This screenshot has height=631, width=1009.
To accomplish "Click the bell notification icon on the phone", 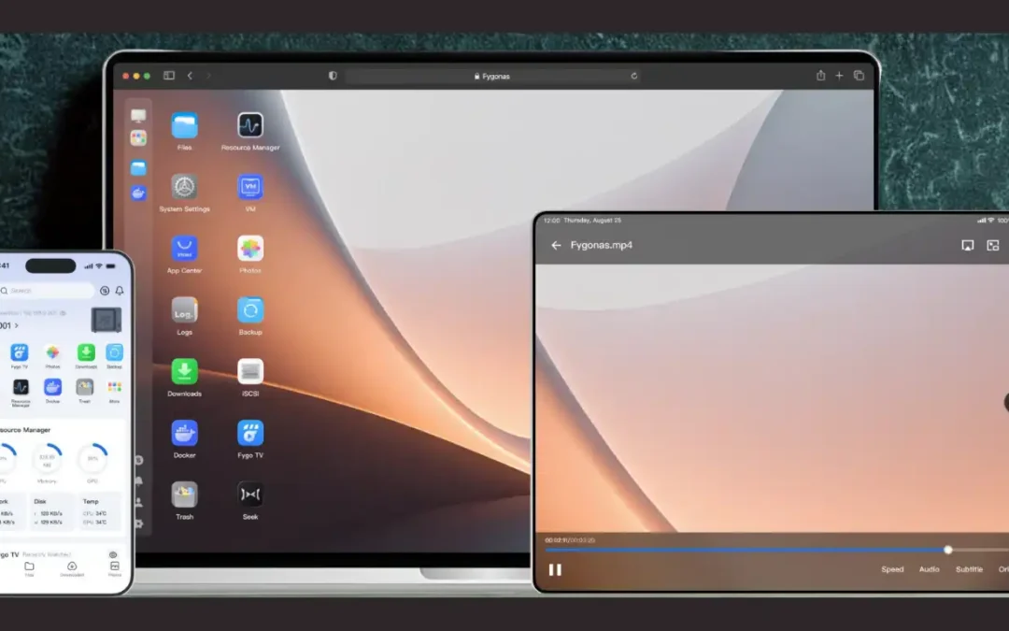I will [120, 291].
